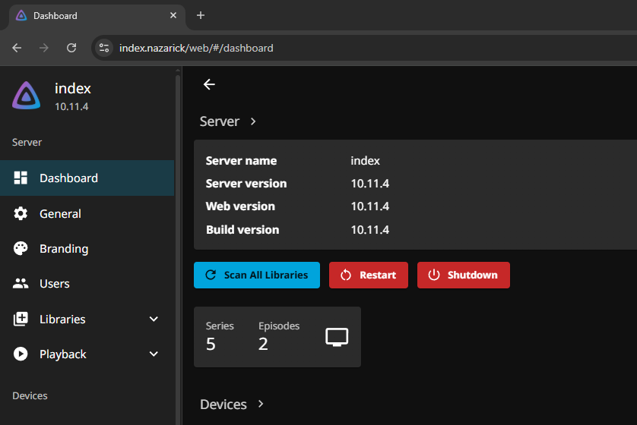
Task: Click the Branding palette icon
Action: (21, 249)
